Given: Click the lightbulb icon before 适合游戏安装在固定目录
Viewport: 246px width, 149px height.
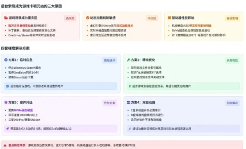Looking at the screenshot, I should 130,86.
